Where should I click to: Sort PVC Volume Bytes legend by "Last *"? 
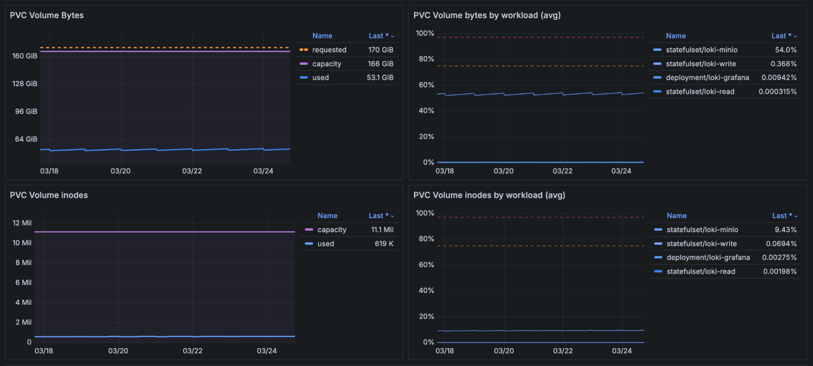[381, 36]
